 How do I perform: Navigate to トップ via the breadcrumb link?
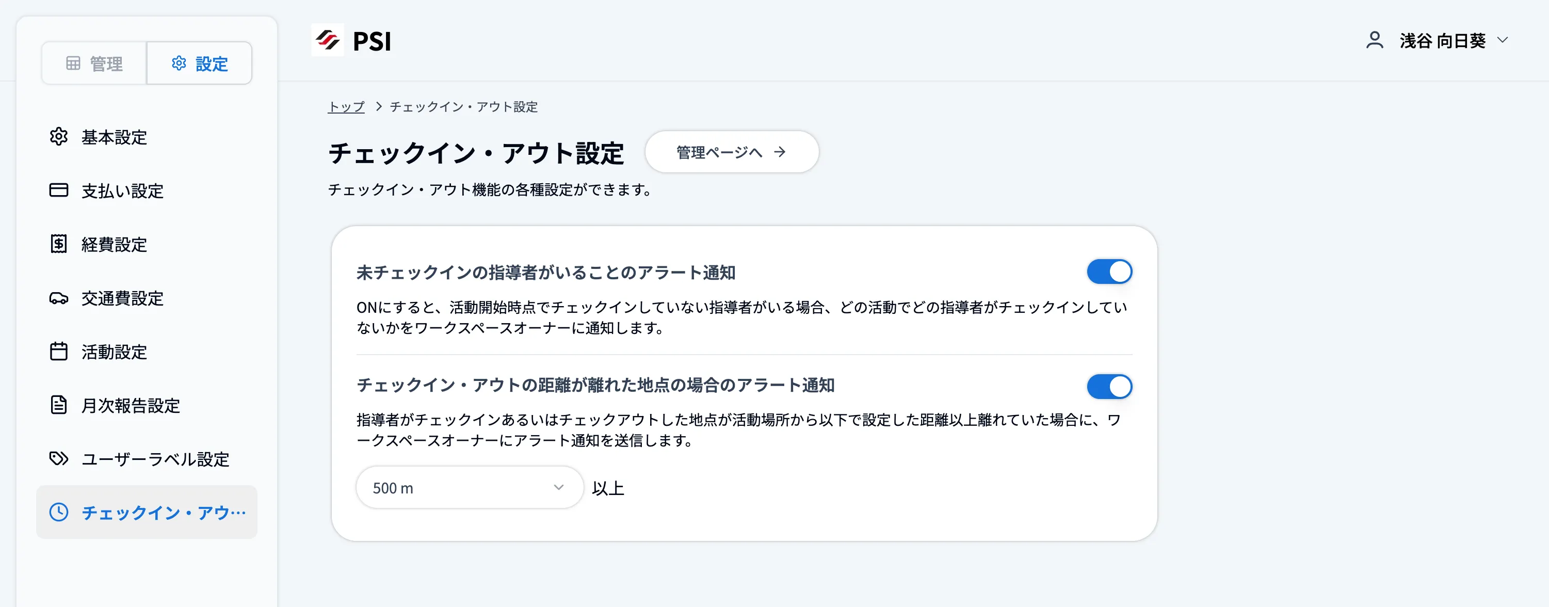click(x=346, y=107)
